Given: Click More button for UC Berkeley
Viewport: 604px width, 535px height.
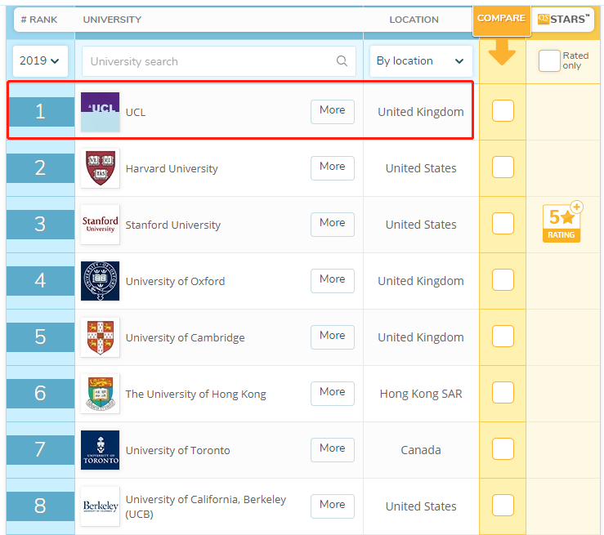Looking at the screenshot, I should pyautogui.click(x=333, y=506).
